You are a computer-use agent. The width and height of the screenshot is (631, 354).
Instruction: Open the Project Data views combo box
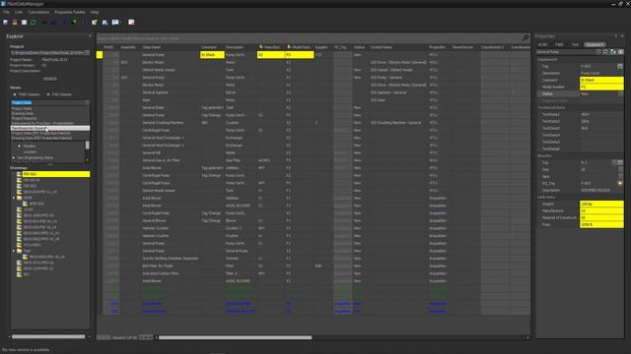[50, 102]
